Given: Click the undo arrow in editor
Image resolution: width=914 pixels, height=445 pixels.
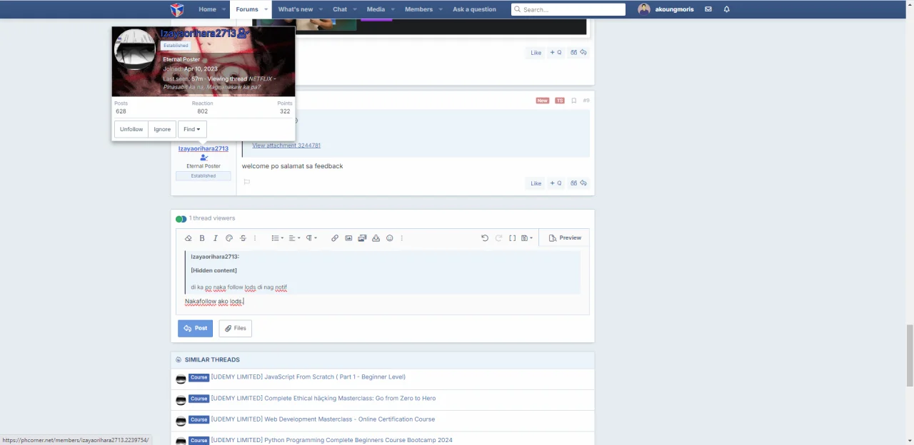Looking at the screenshot, I should [x=485, y=238].
